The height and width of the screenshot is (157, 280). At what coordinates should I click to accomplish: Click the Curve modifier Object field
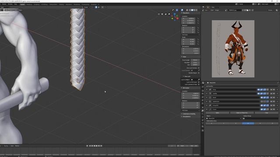224,118
